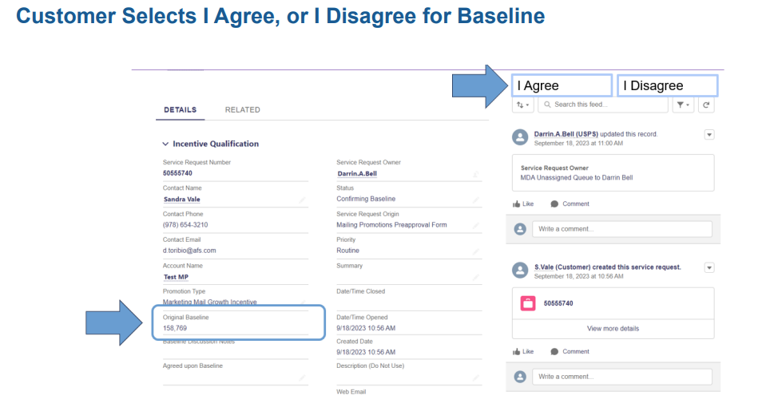Like Darrin.A.Bell's record update post
This screenshot has height=407, width=782.
[x=522, y=203]
